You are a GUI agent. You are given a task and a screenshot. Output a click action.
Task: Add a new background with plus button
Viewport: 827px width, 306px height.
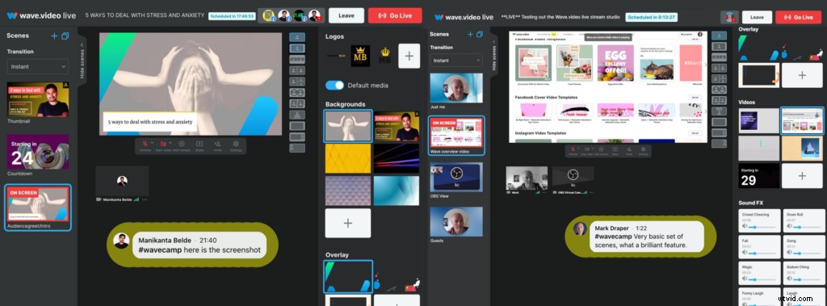point(348,223)
